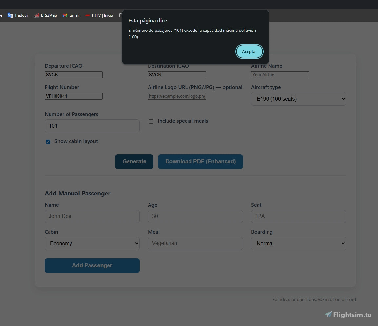The width and height of the screenshot is (378, 326).
Task: Open the ETS2Map truck bookmark icon
Action: point(36,15)
